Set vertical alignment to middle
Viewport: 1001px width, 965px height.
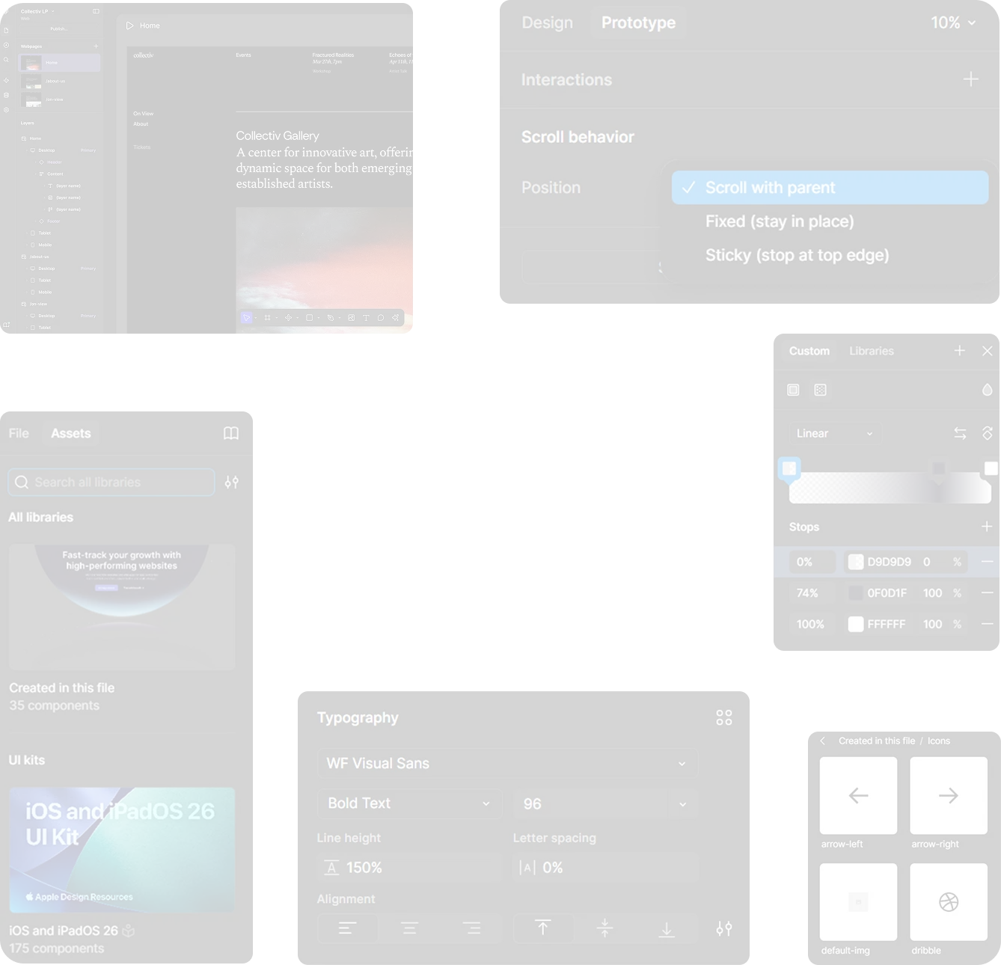(604, 928)
